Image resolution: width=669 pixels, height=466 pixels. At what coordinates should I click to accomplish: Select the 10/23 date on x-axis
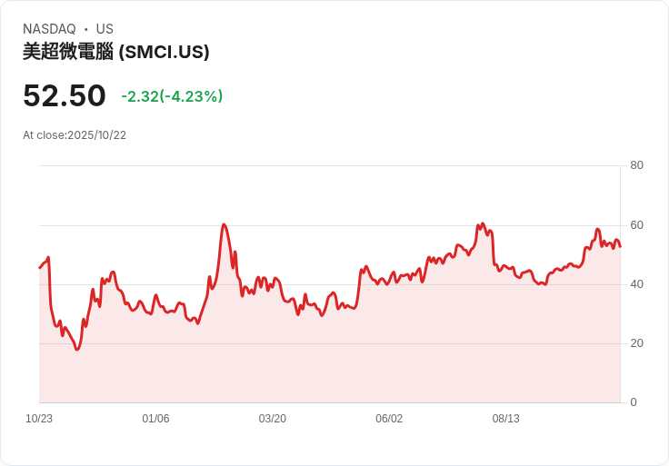pyautogui.click(x=39, y=419)
